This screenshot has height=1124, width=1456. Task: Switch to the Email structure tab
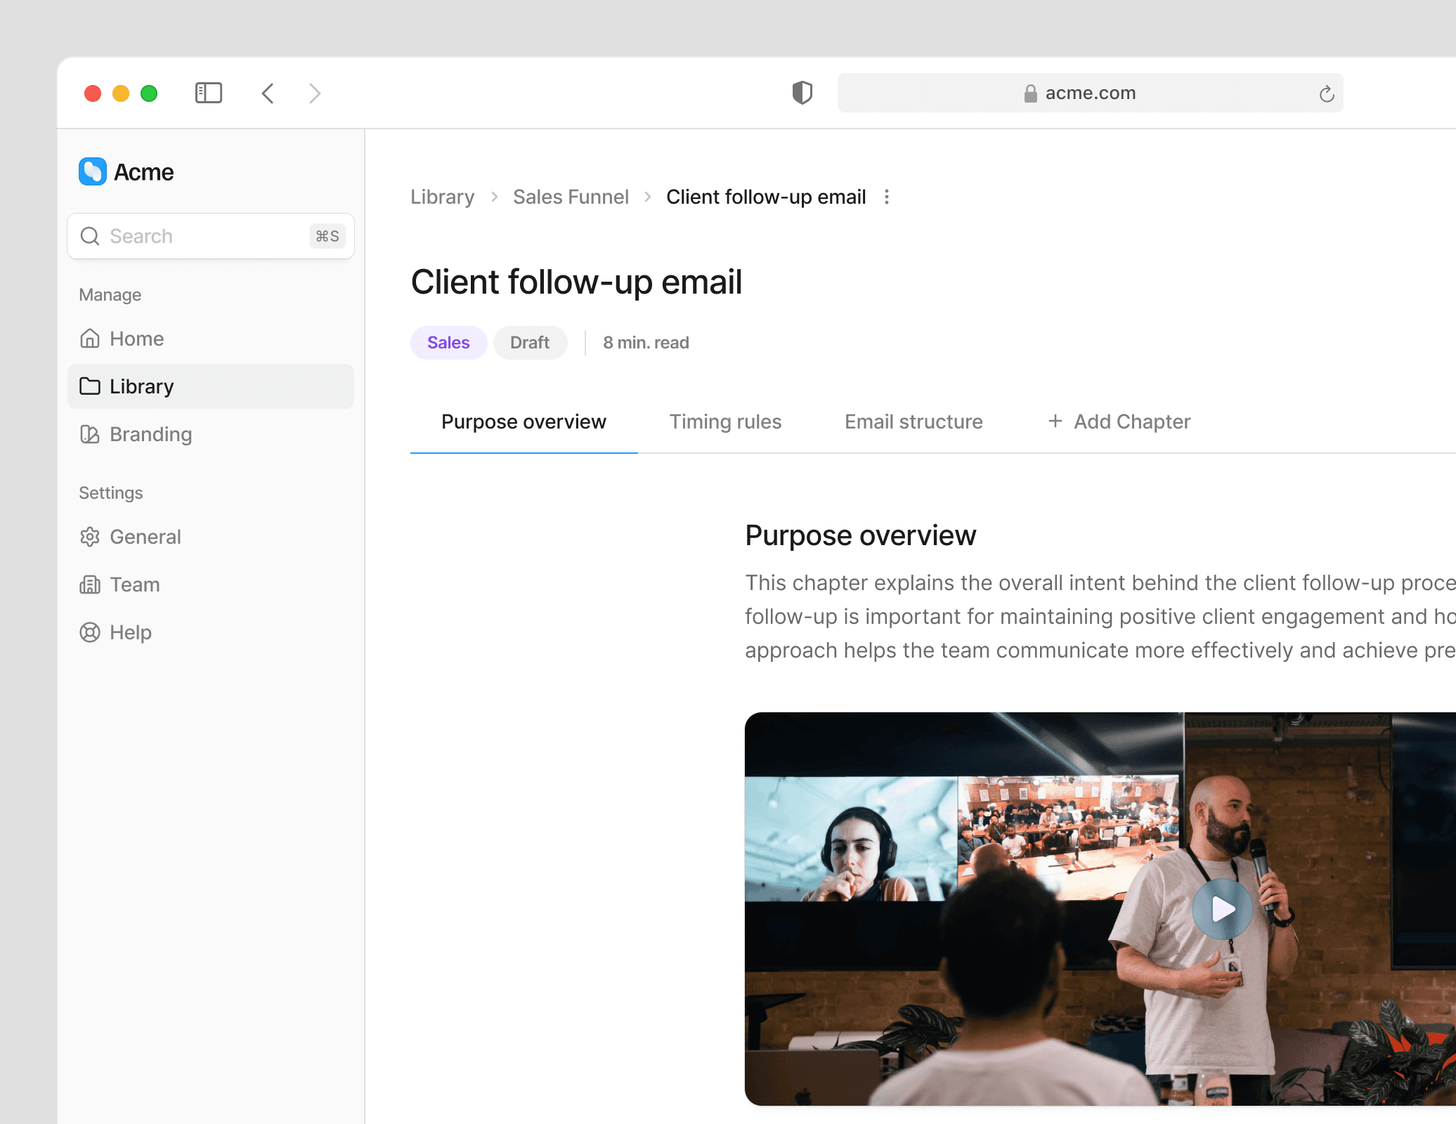(914, 421)
